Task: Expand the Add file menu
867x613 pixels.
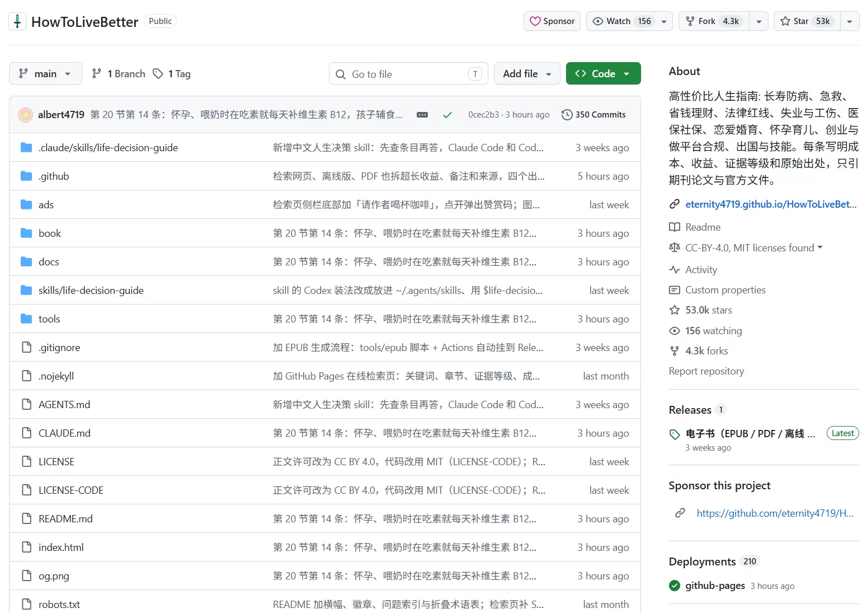Action: coord(527,73)
